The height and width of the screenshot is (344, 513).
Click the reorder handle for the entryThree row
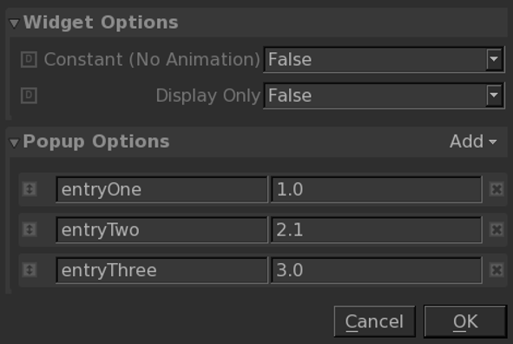(x=30, y=270)
